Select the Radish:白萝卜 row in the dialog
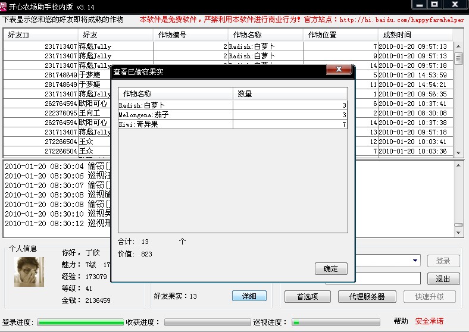The width and height of the screenshot is (469, 332). pyautogui.click(x=176, y=105)
